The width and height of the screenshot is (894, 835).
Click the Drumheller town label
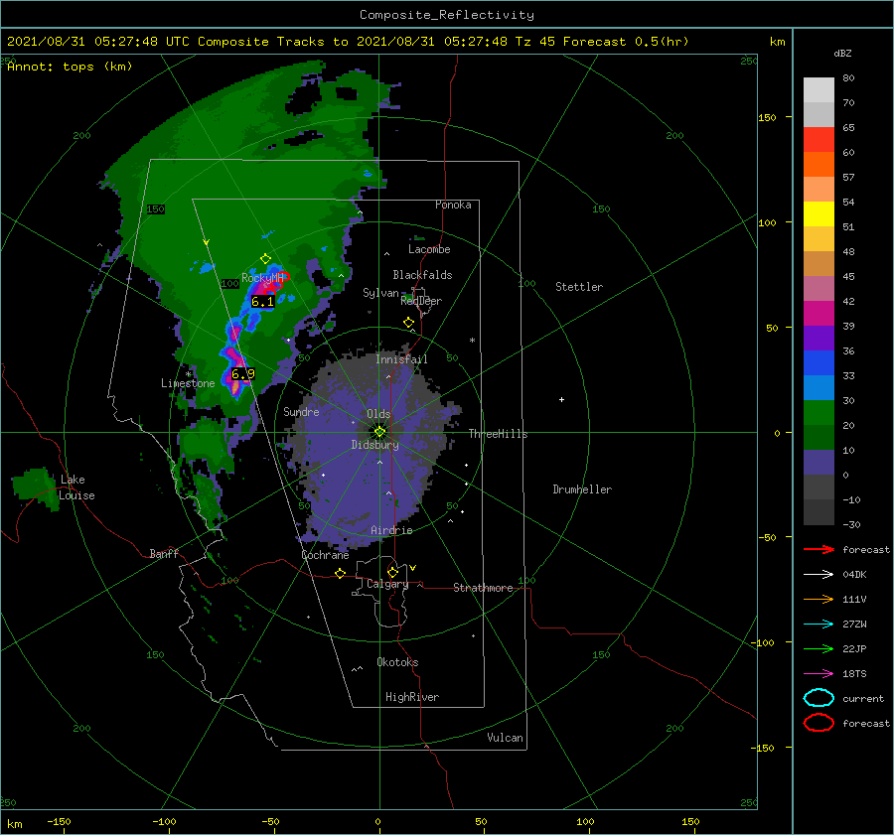point(582,489)
